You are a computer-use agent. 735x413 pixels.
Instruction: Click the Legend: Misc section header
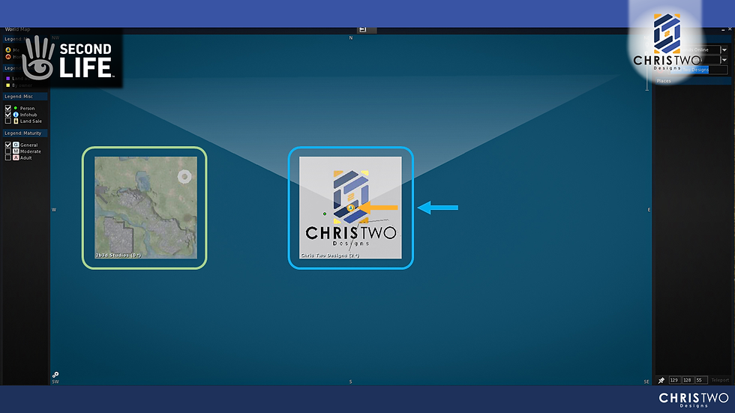click(x=25, y=97)
